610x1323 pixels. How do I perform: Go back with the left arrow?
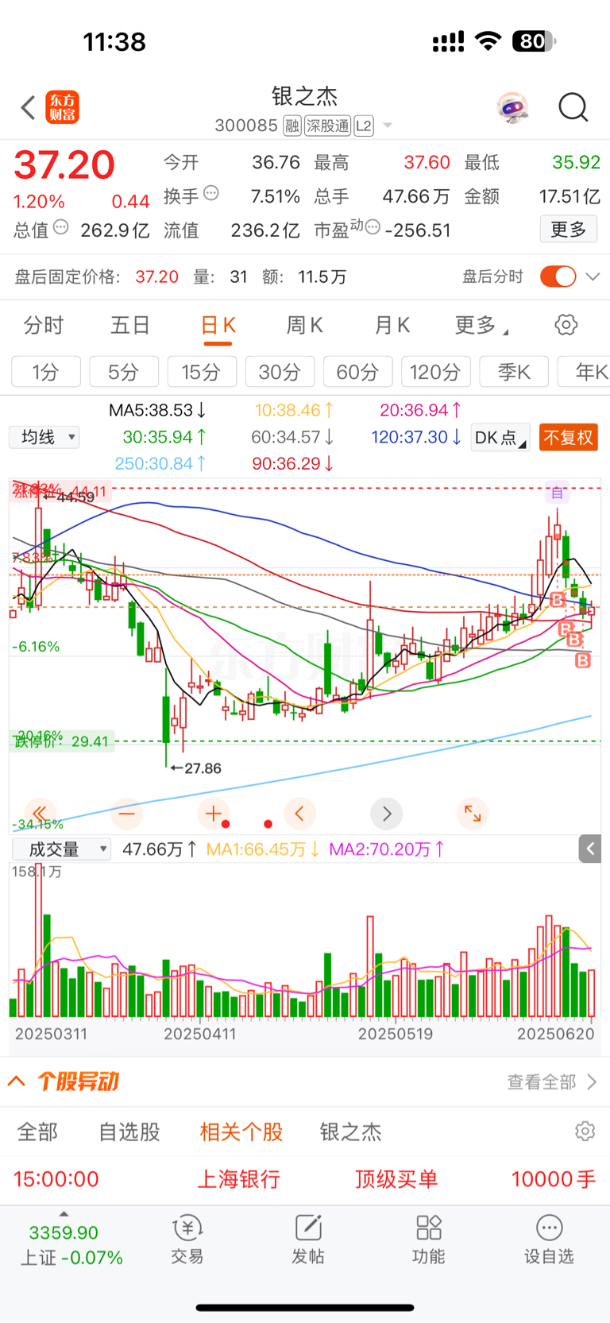(x=28, y=107)
